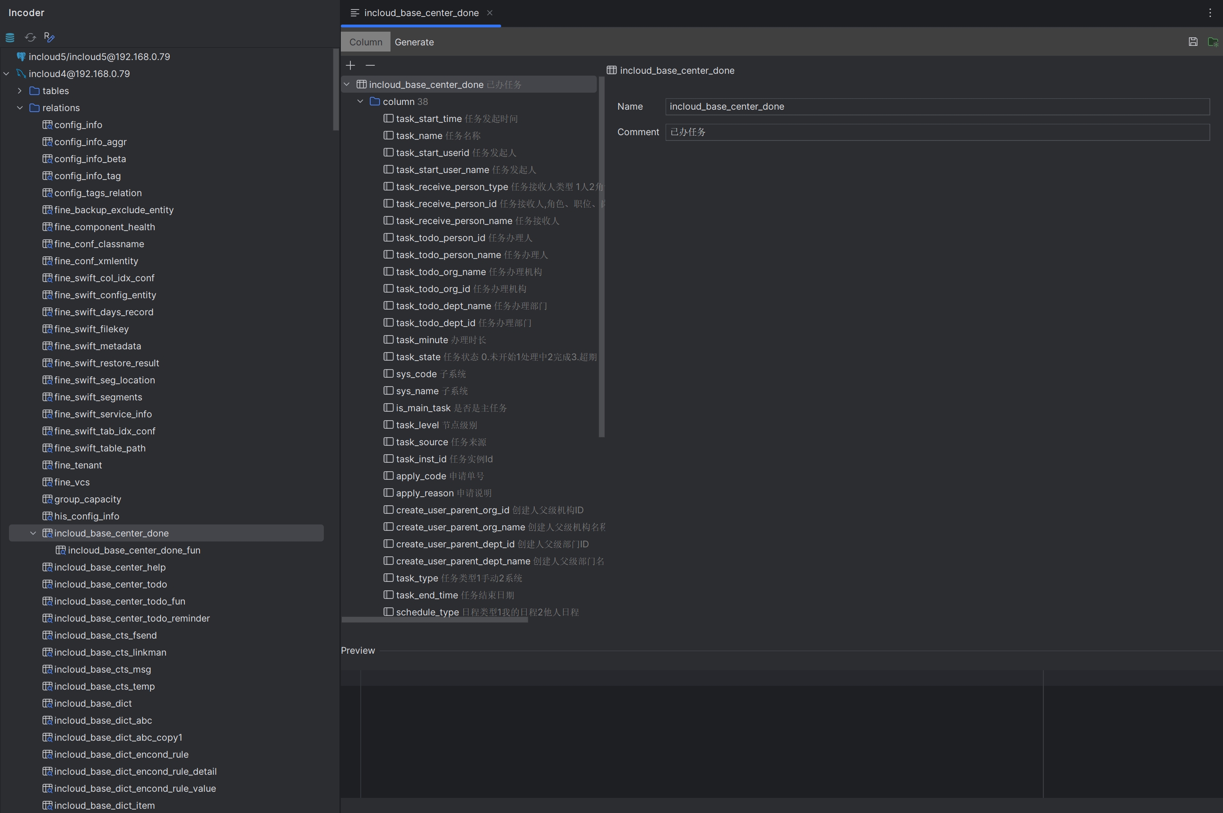1223x813 pixels.
Task: Click the refresh icon in Incoder toolbar
Action: (30, 37)
